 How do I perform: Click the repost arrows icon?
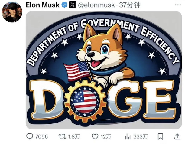coord(62,136)
